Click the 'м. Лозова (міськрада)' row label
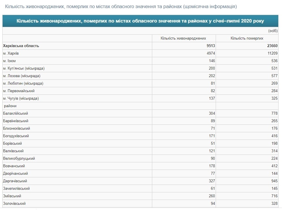 [x=22, y=76]
